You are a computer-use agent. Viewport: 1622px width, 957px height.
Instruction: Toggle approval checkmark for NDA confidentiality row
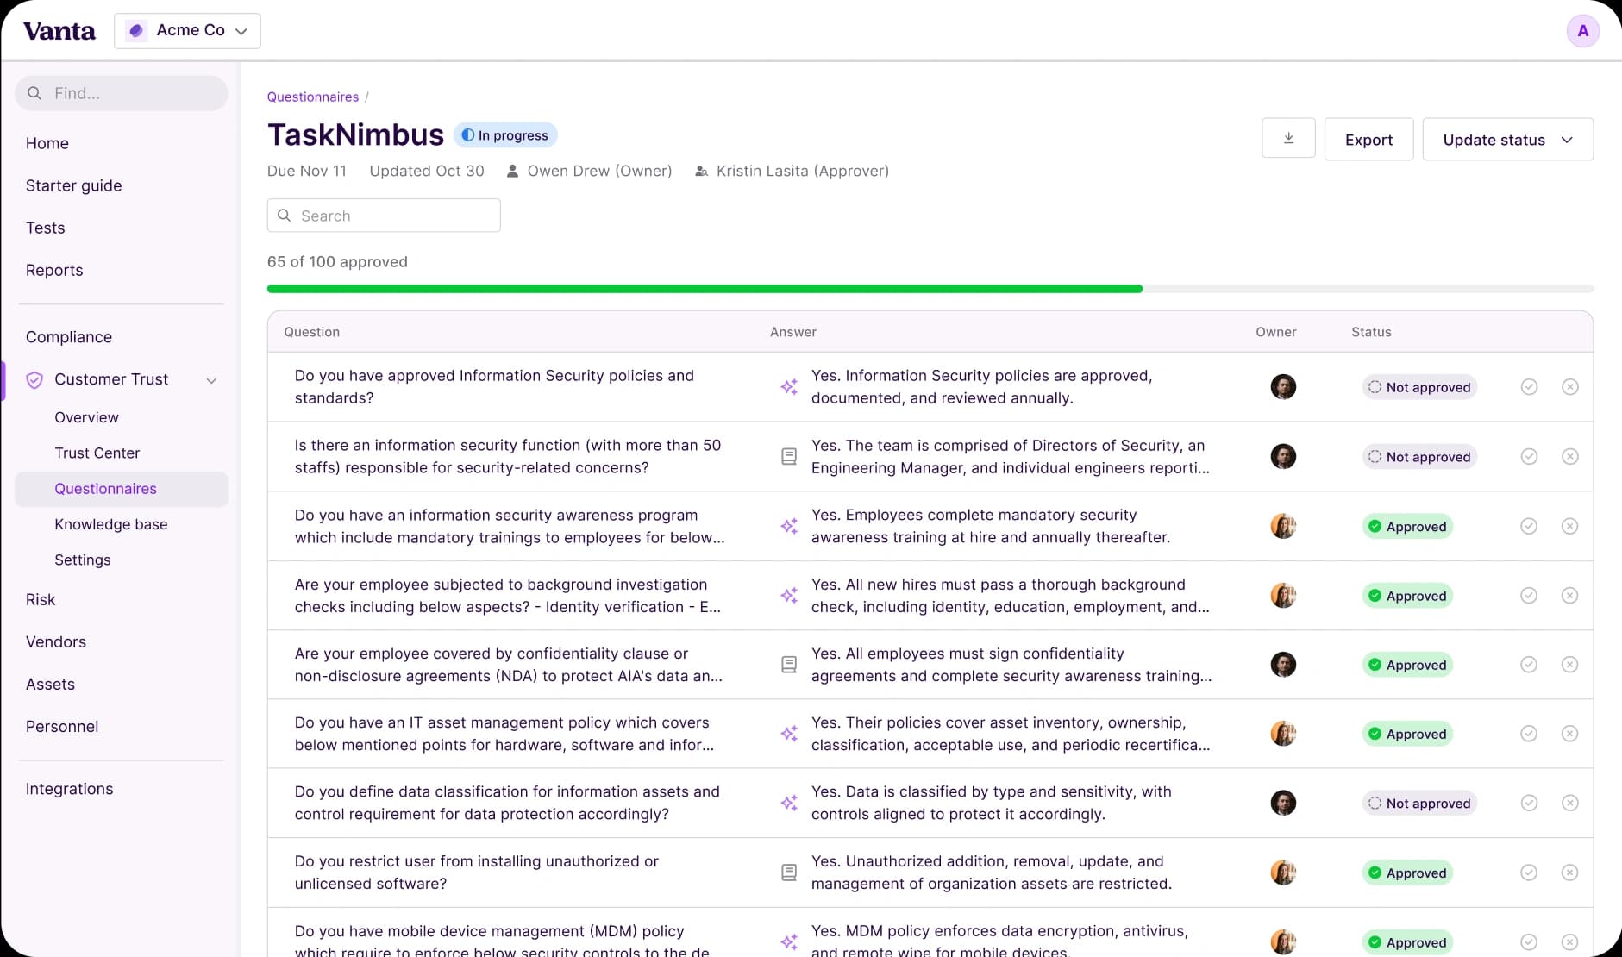click(1529, 665)
